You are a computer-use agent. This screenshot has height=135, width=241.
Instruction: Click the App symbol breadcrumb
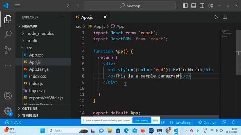[117, 27]
